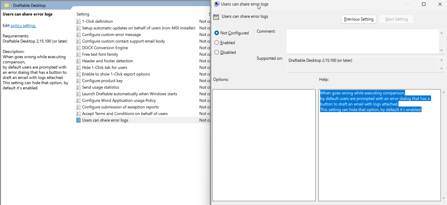Click the Supported on scroll up arrow
The width and height of the screenshot is (447, 205).
coord(441,60)
